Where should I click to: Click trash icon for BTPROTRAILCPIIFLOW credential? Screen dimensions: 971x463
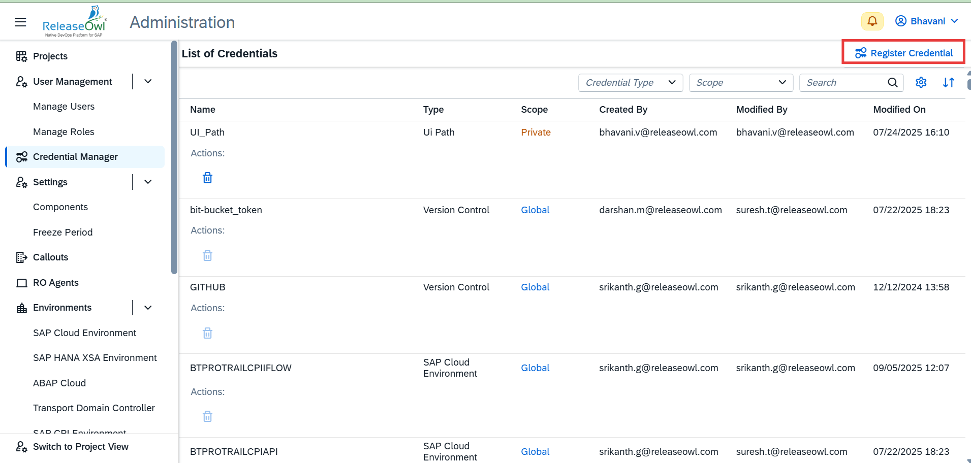pyautogui.click(x=207, y=416)
